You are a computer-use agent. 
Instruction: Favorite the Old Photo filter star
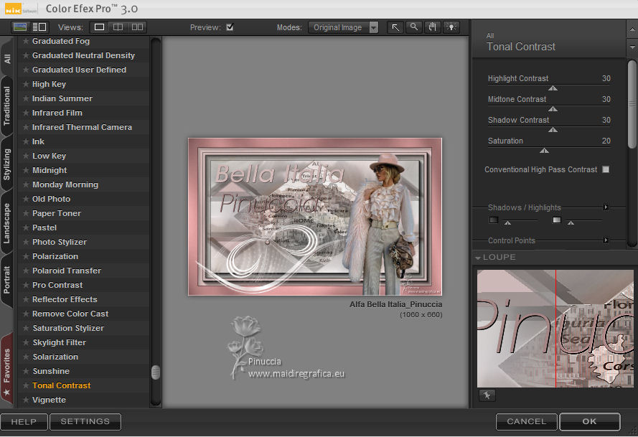click(x=26, y=199)
